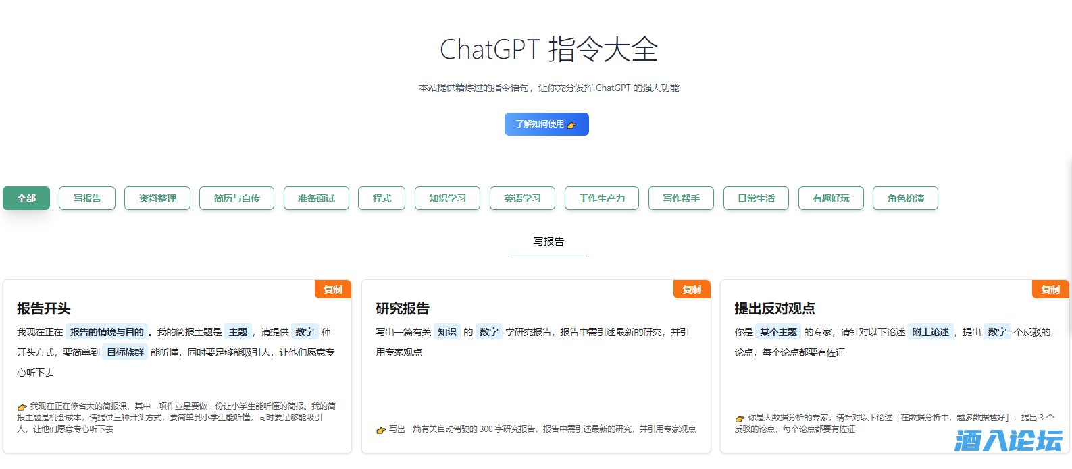Switch to 简历与自传 category
The image size is (1072, 469).
coord(236,198)
